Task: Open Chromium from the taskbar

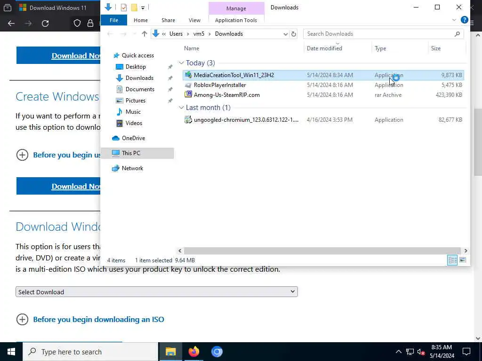Action: (x=217, y=352)
